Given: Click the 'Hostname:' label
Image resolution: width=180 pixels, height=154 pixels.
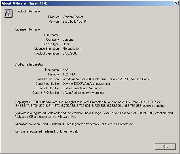Looking at the screenshot, I should point(52,70).
